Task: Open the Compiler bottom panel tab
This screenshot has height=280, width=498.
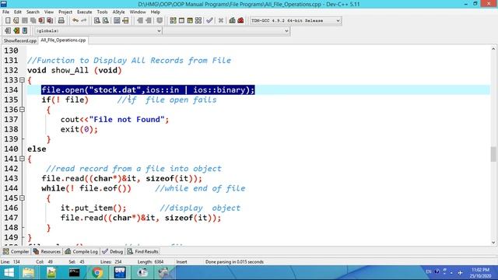Action: pyautogui.click(x=16, y=251)
